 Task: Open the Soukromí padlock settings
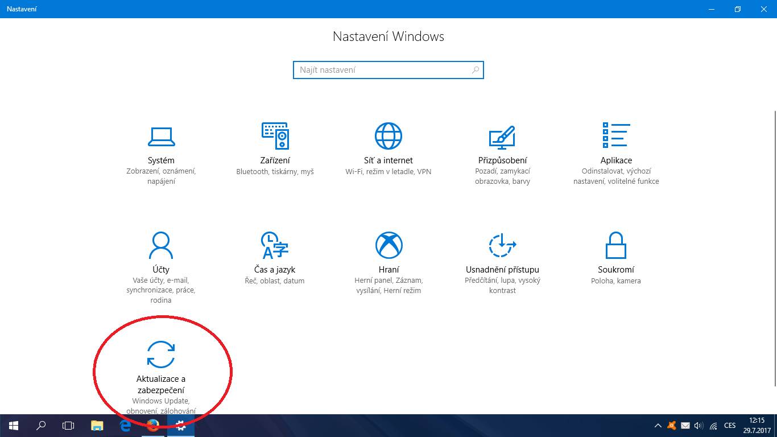click(x=616, y=258)
